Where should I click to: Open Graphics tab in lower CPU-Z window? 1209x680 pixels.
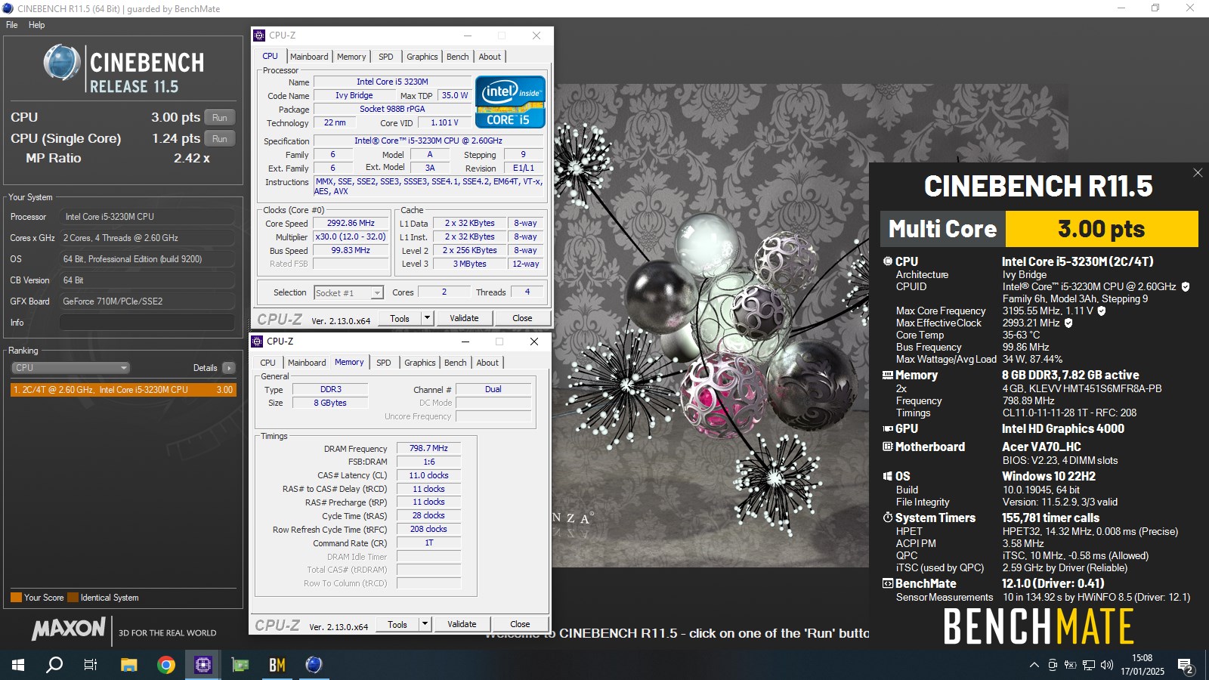pyautogui.click(x=419, y=363)
